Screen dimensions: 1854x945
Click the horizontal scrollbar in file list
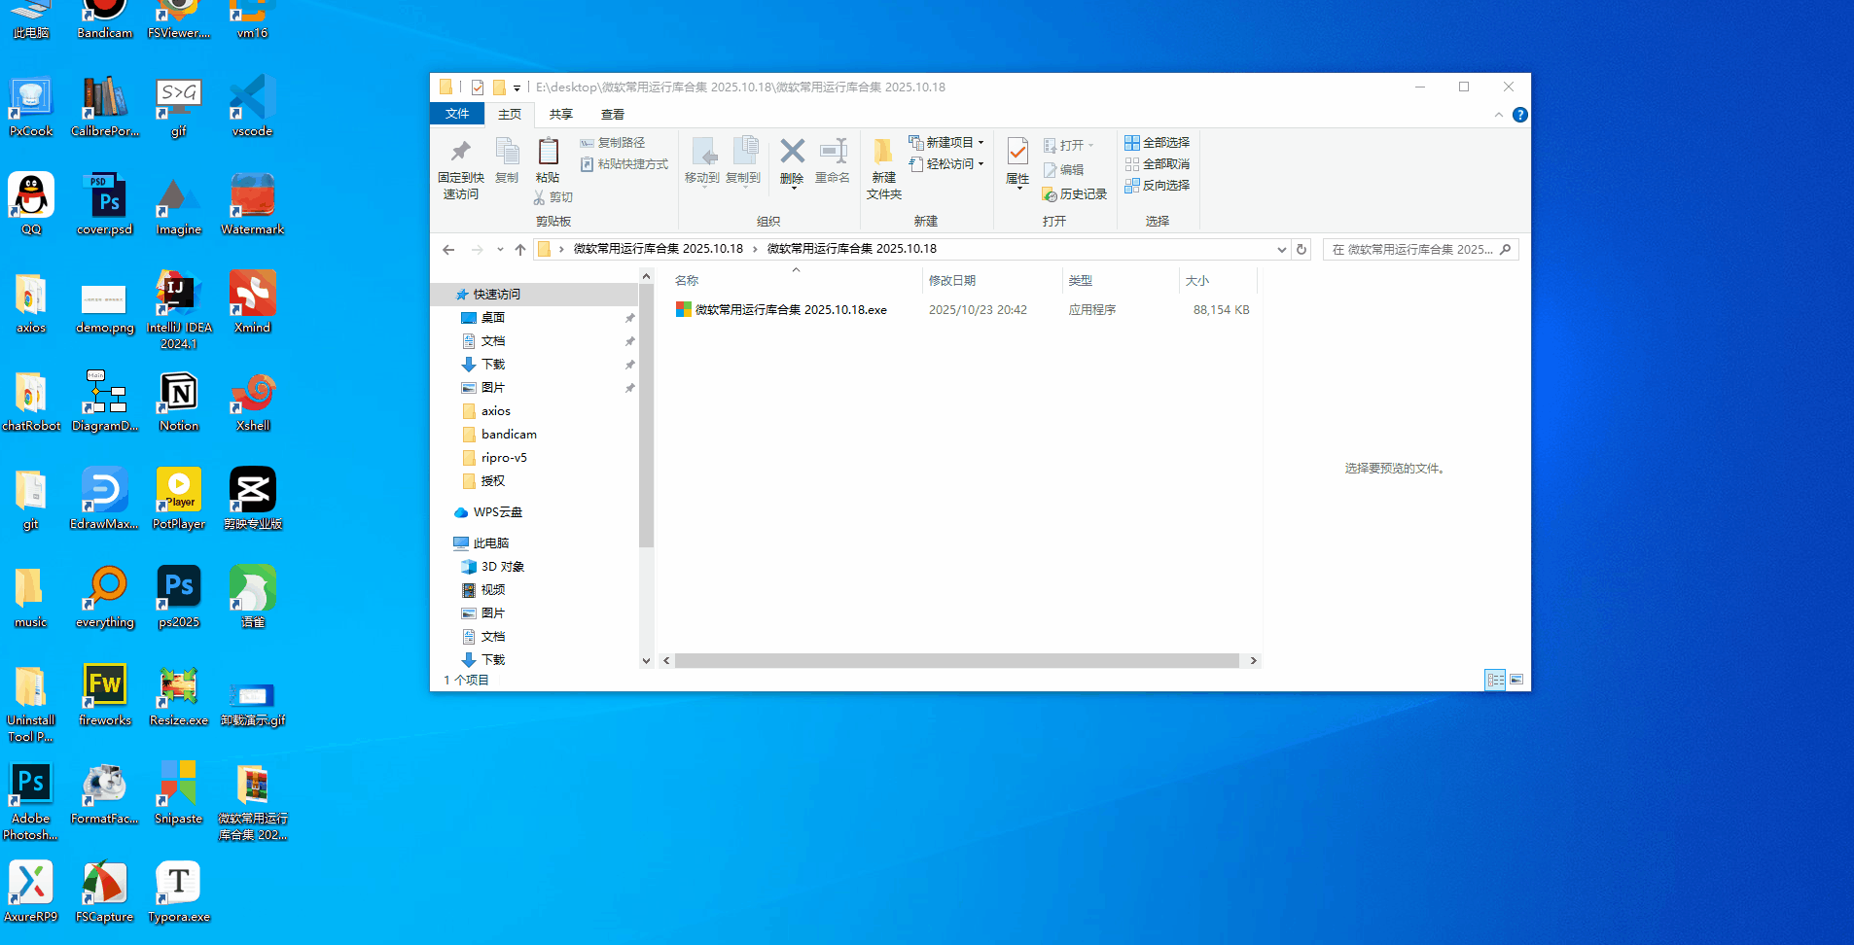(x=956, y=661)
